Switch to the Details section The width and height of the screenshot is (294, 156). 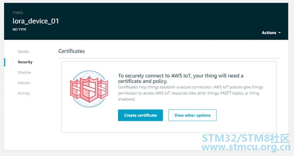click(23, 51)
